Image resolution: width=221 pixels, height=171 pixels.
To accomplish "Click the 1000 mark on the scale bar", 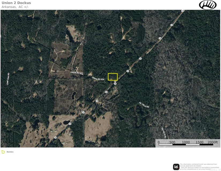I will [x=186, y=142].
